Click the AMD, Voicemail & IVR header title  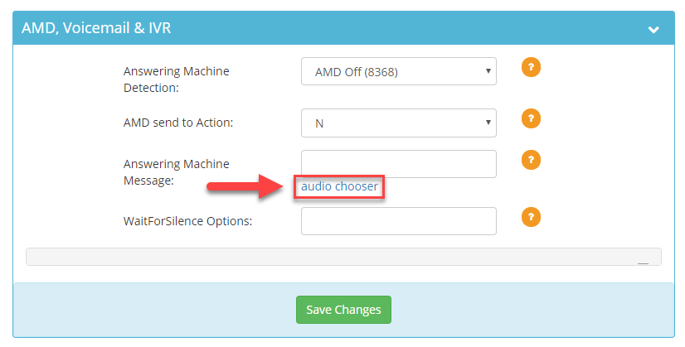click(96, 28)
